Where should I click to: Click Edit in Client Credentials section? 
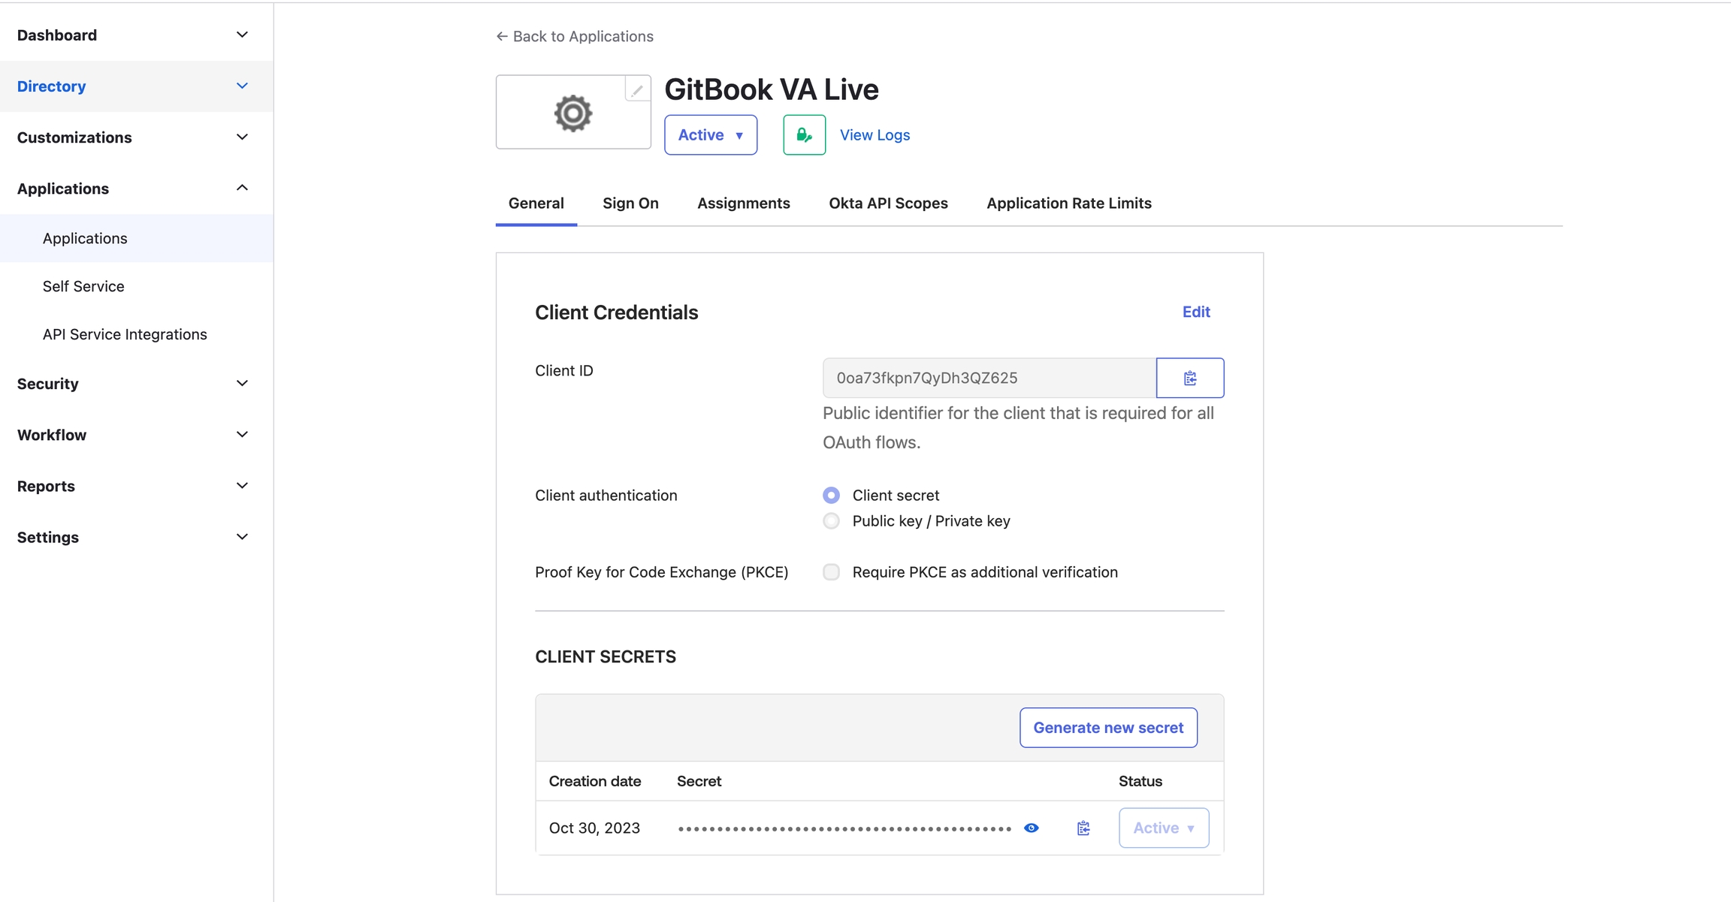(x=1196, y=312)
